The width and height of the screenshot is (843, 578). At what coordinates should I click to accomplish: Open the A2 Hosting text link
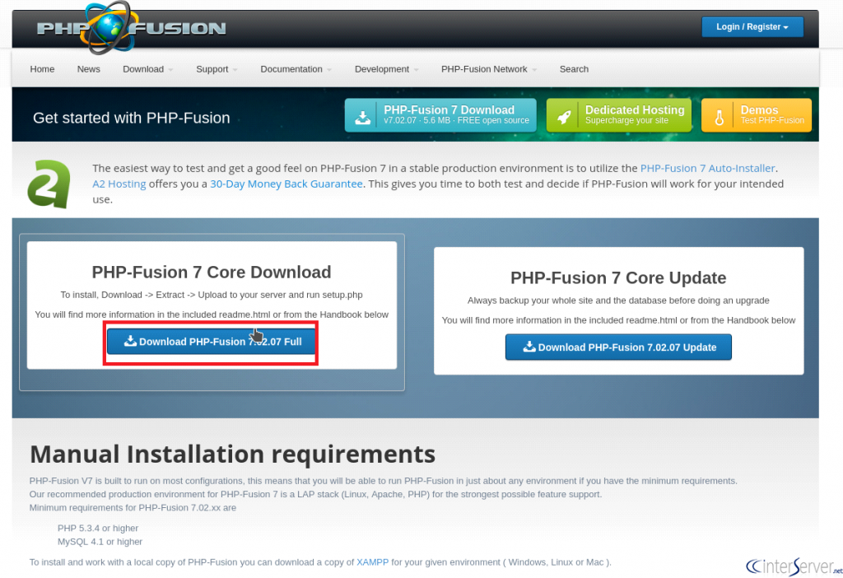coord(119,184)
